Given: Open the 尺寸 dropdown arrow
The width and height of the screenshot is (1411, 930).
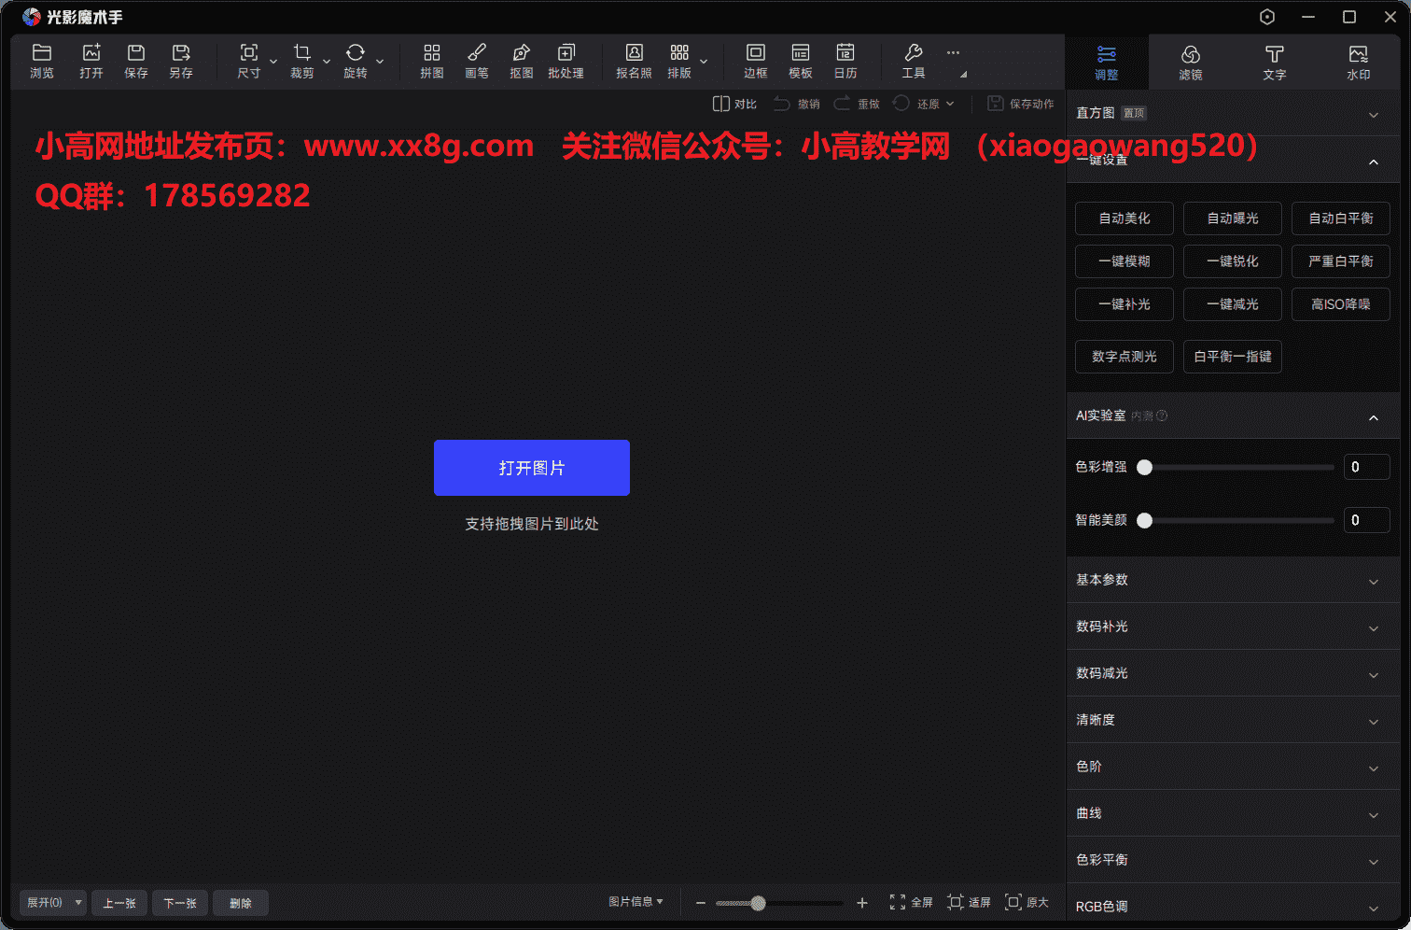Looking at the screenshot, I should pyautogui.click(x=273, y=62).
